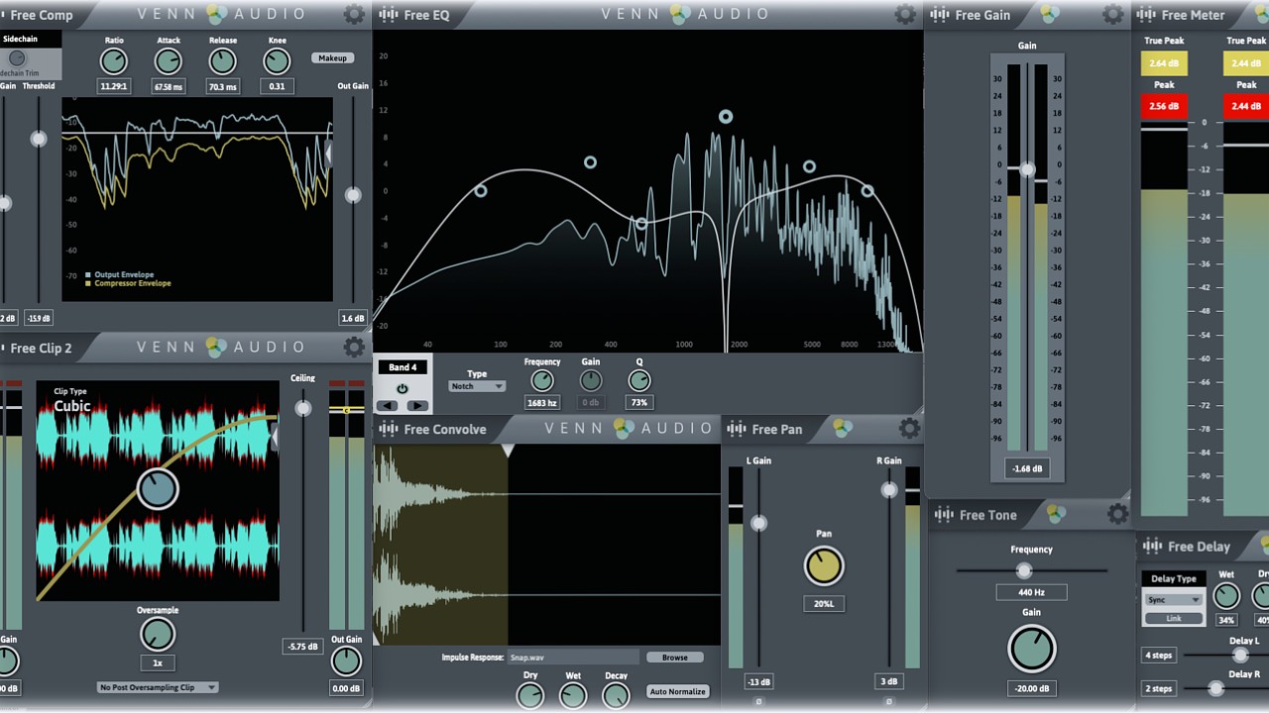
Task: Click the Free Comp Threshold slider handle
Action: [x=39, y=139]
